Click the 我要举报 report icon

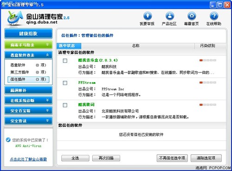[148, 16]
